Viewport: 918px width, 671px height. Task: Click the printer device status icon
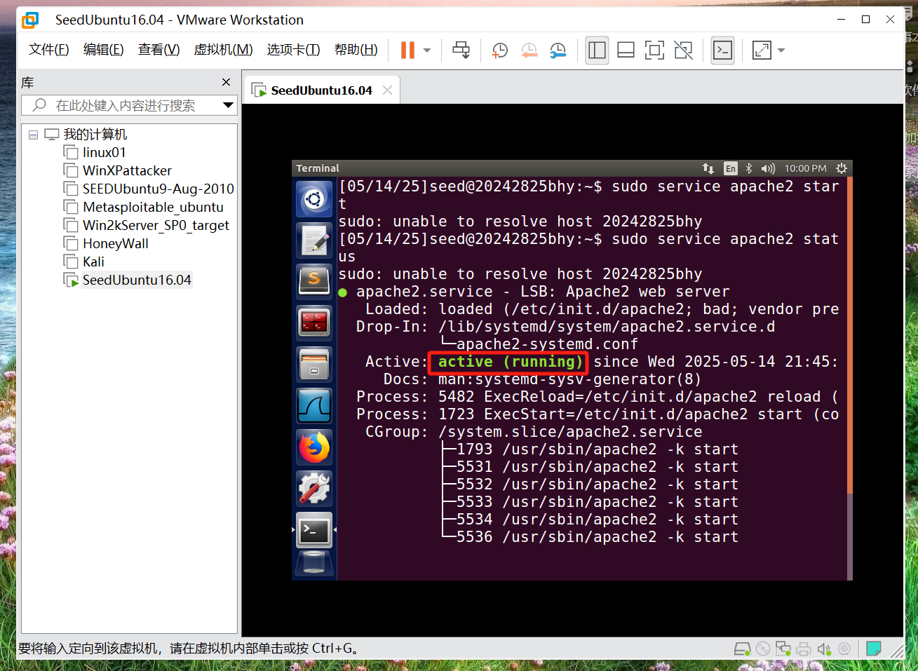[804, 649]
